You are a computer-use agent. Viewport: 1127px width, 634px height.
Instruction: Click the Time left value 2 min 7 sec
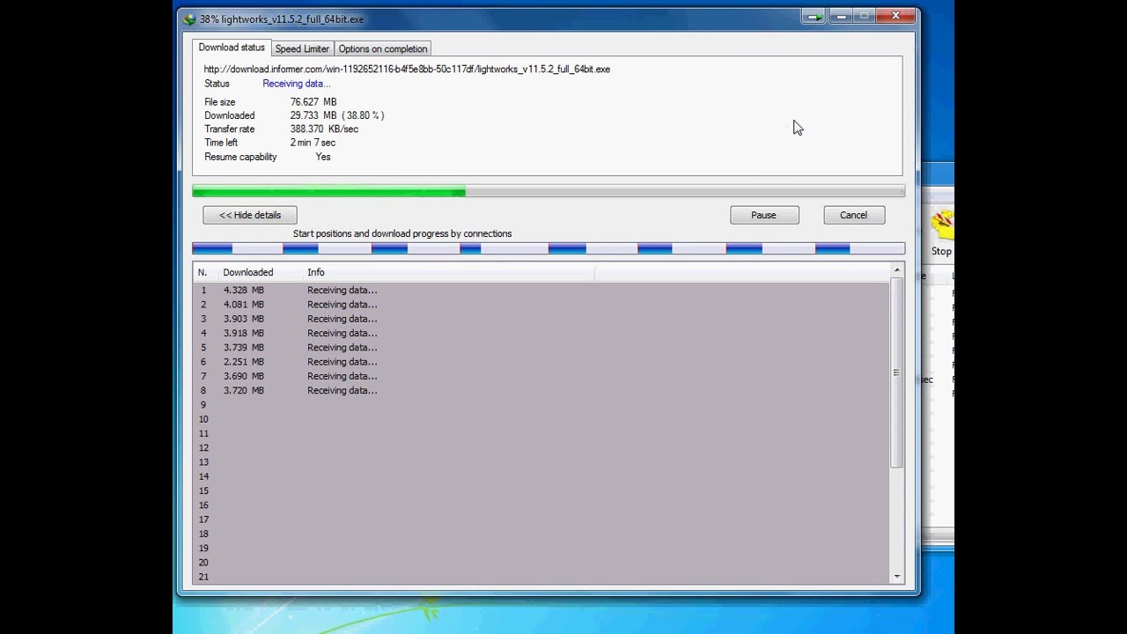click(x=313, y=143)
